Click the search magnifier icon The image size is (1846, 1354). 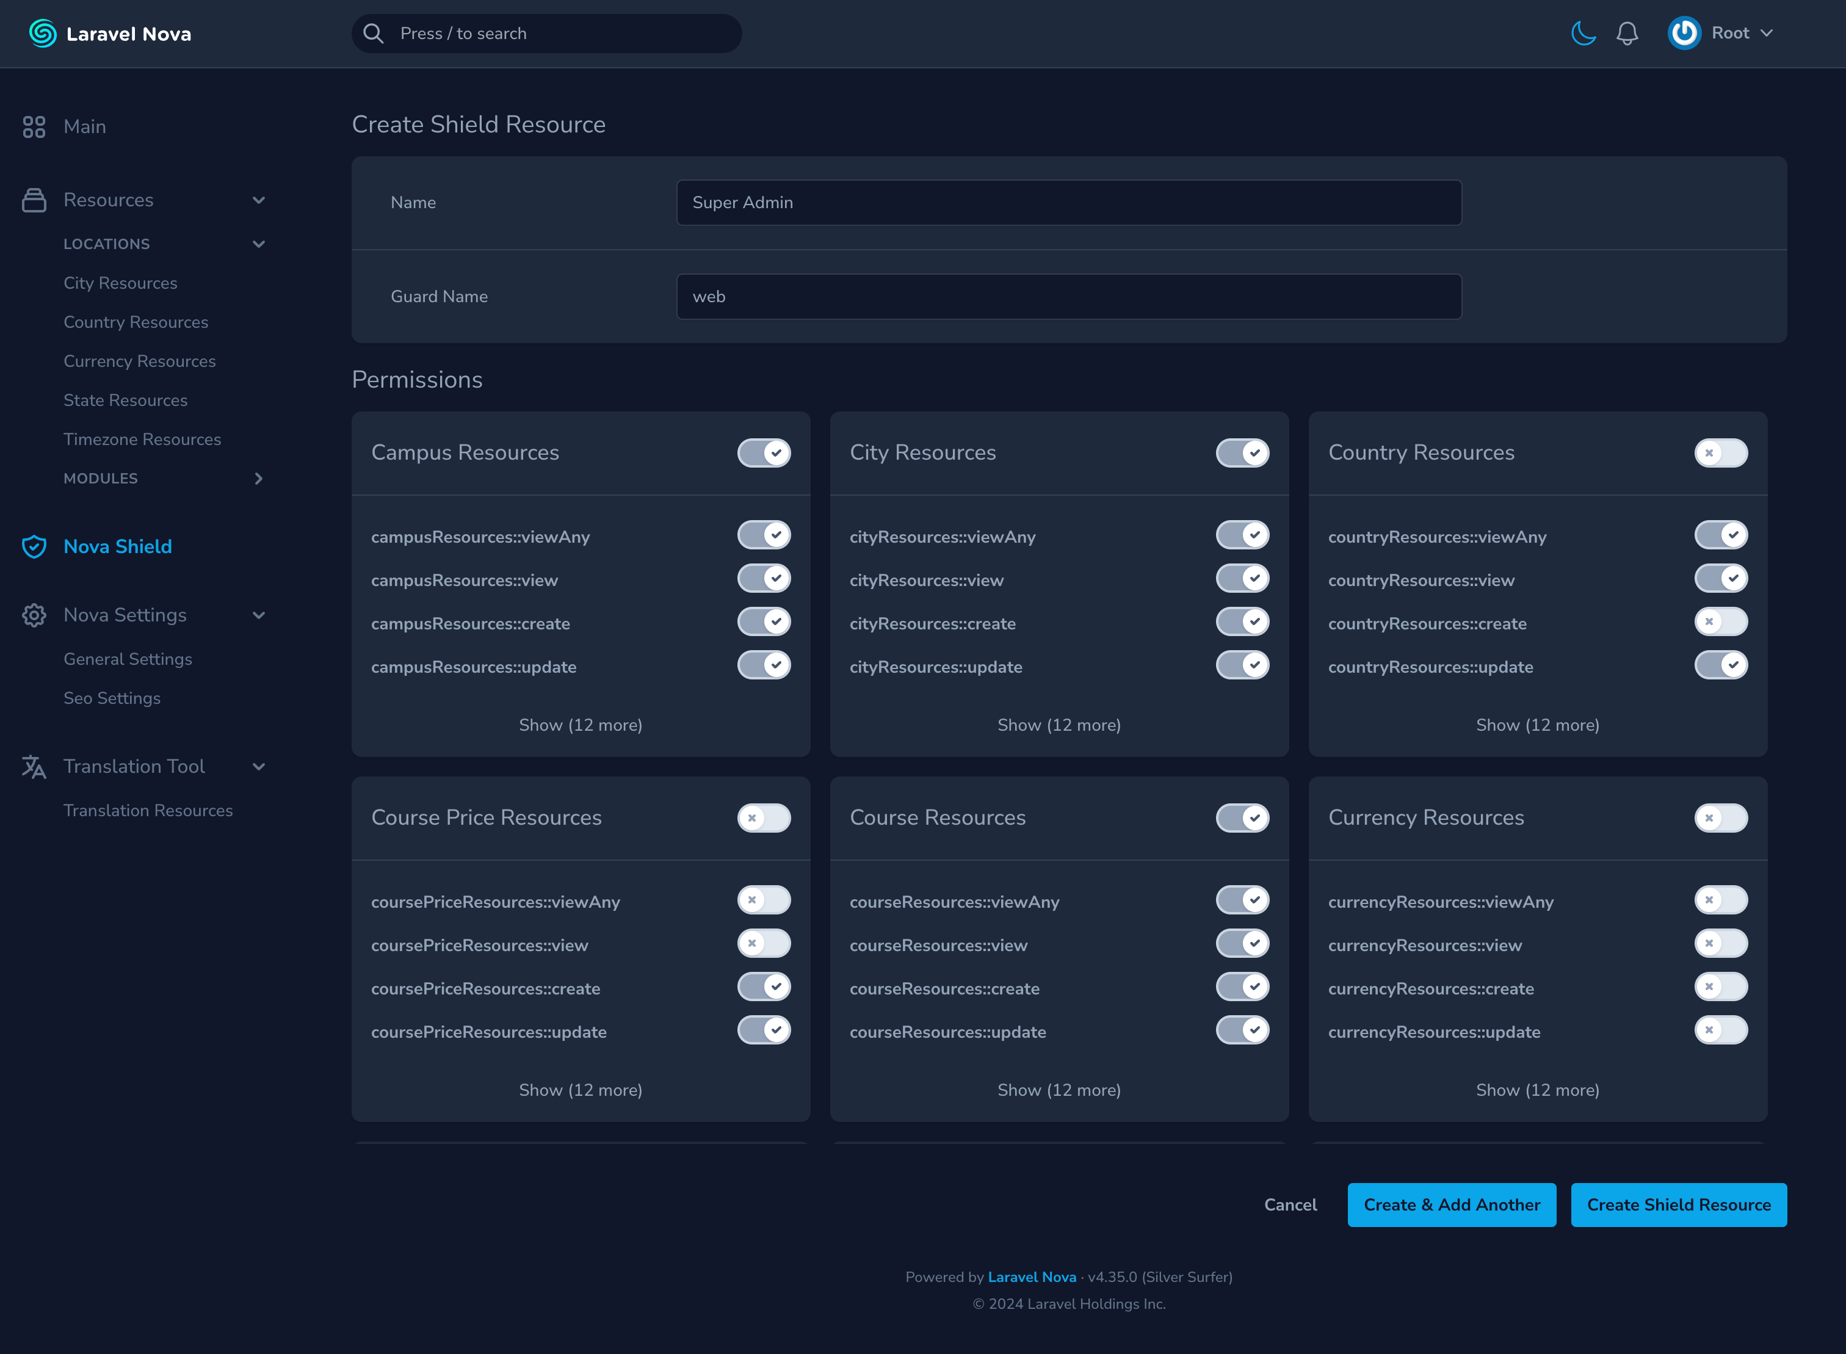[374, 34]
